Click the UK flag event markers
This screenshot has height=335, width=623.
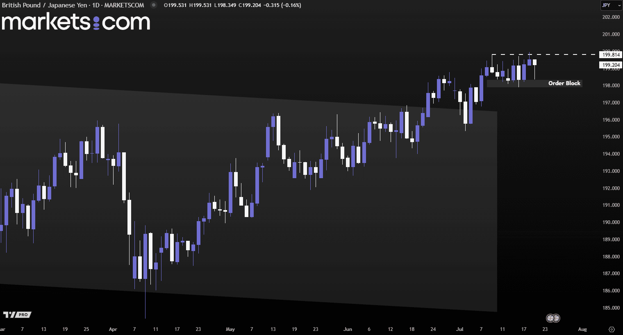click(553, 318)
